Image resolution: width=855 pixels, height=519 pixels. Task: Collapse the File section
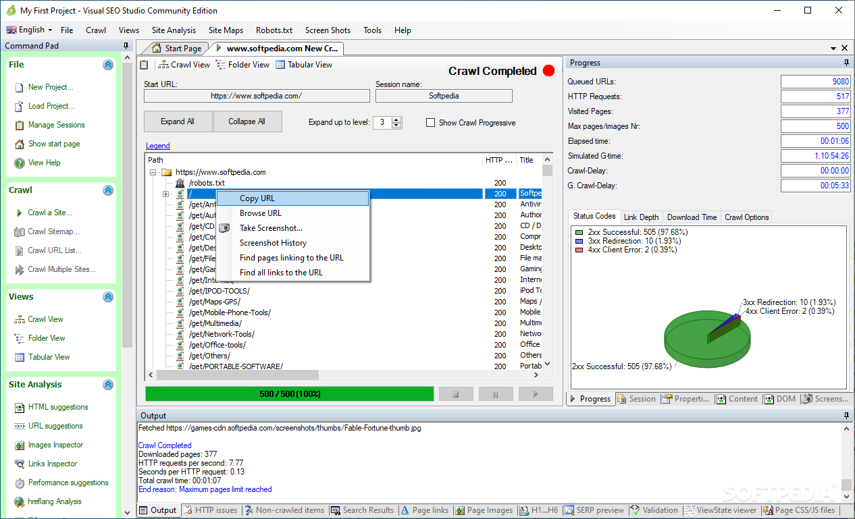tap(108, 65)
